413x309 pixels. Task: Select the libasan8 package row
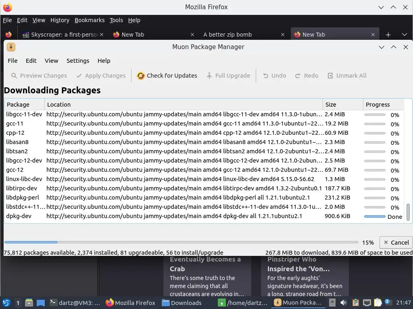click(x=204, y=142)
